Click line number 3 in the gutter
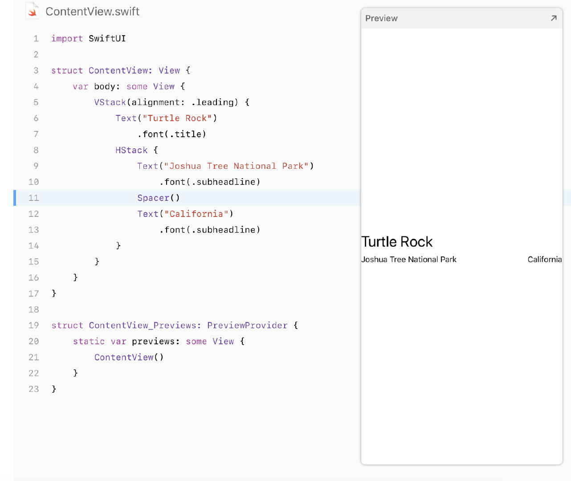 [x=36, y=70]
